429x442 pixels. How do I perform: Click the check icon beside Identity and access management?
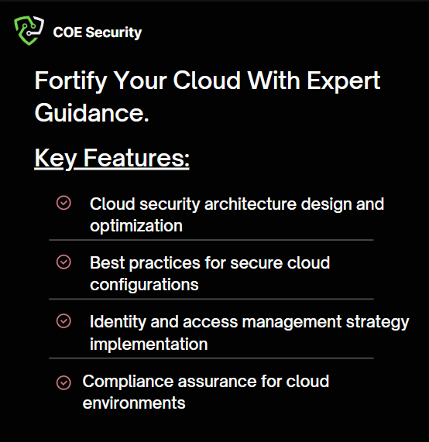63,320
